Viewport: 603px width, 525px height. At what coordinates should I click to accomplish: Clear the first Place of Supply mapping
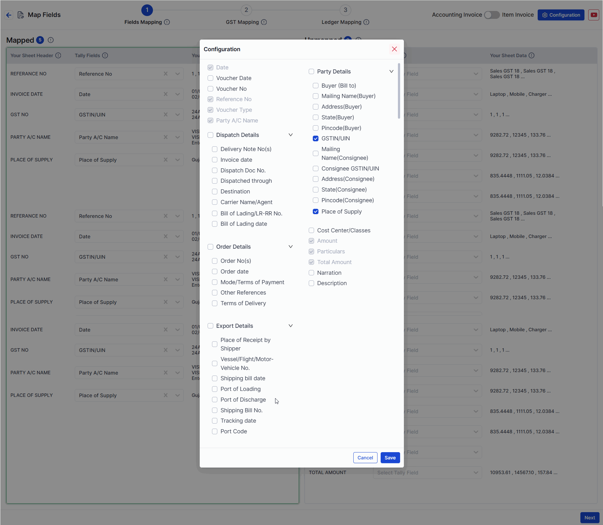pyautogui.click(x=166, y=160)
